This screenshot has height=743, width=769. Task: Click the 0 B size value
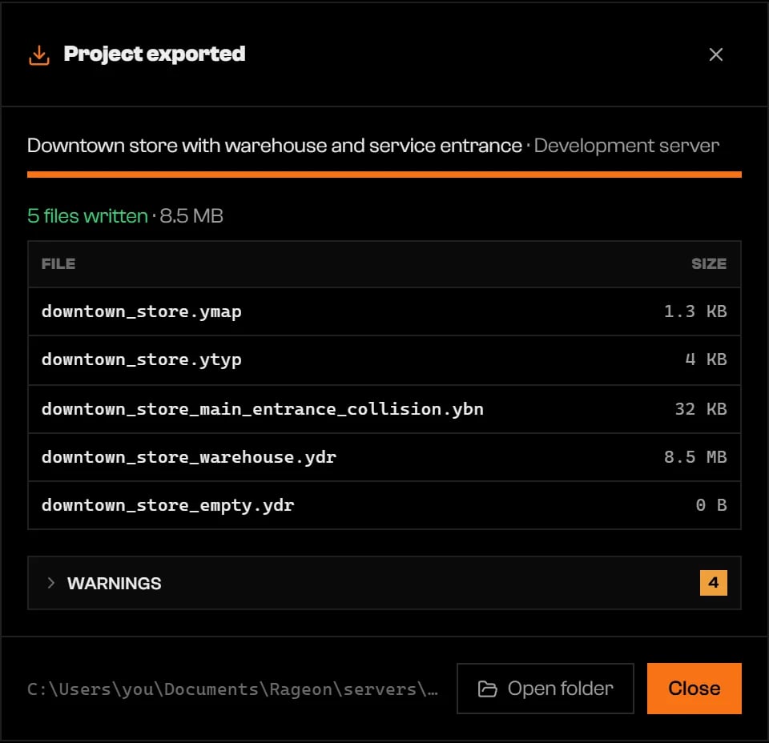click(x=711, y=505)
